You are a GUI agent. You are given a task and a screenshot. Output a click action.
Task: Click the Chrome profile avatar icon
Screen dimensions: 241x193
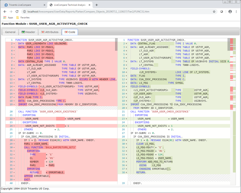tap(230, 12)
